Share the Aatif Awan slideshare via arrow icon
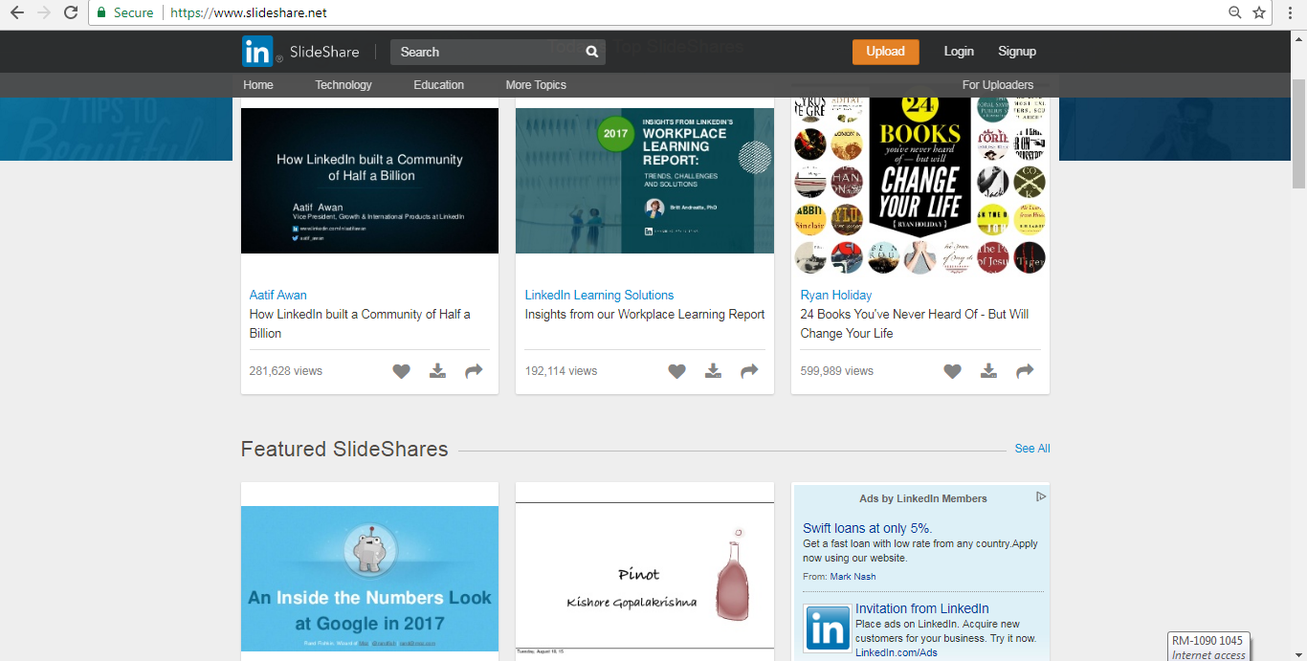The image size is (1307, 661). click(x=474, y=371)
